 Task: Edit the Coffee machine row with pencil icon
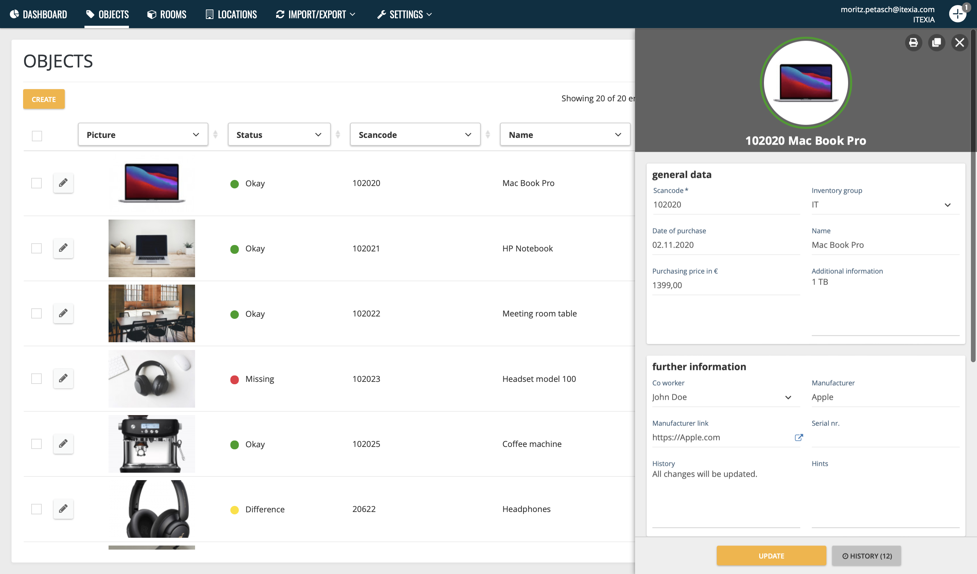coord(63,444)
